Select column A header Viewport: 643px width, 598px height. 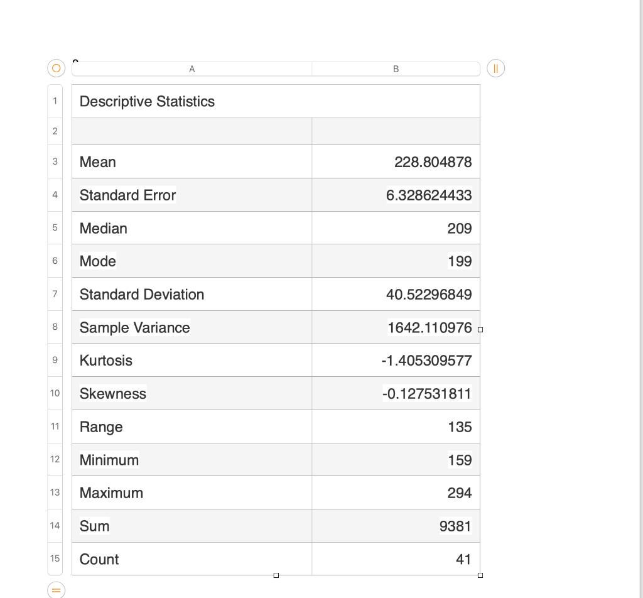point(192,69)
